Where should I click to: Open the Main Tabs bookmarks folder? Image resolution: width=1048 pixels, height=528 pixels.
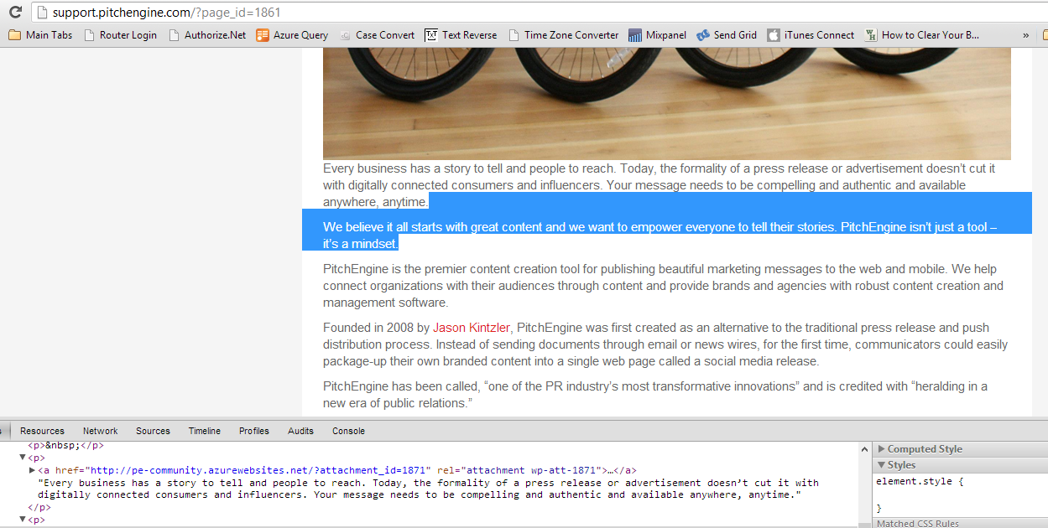[40, 35]
